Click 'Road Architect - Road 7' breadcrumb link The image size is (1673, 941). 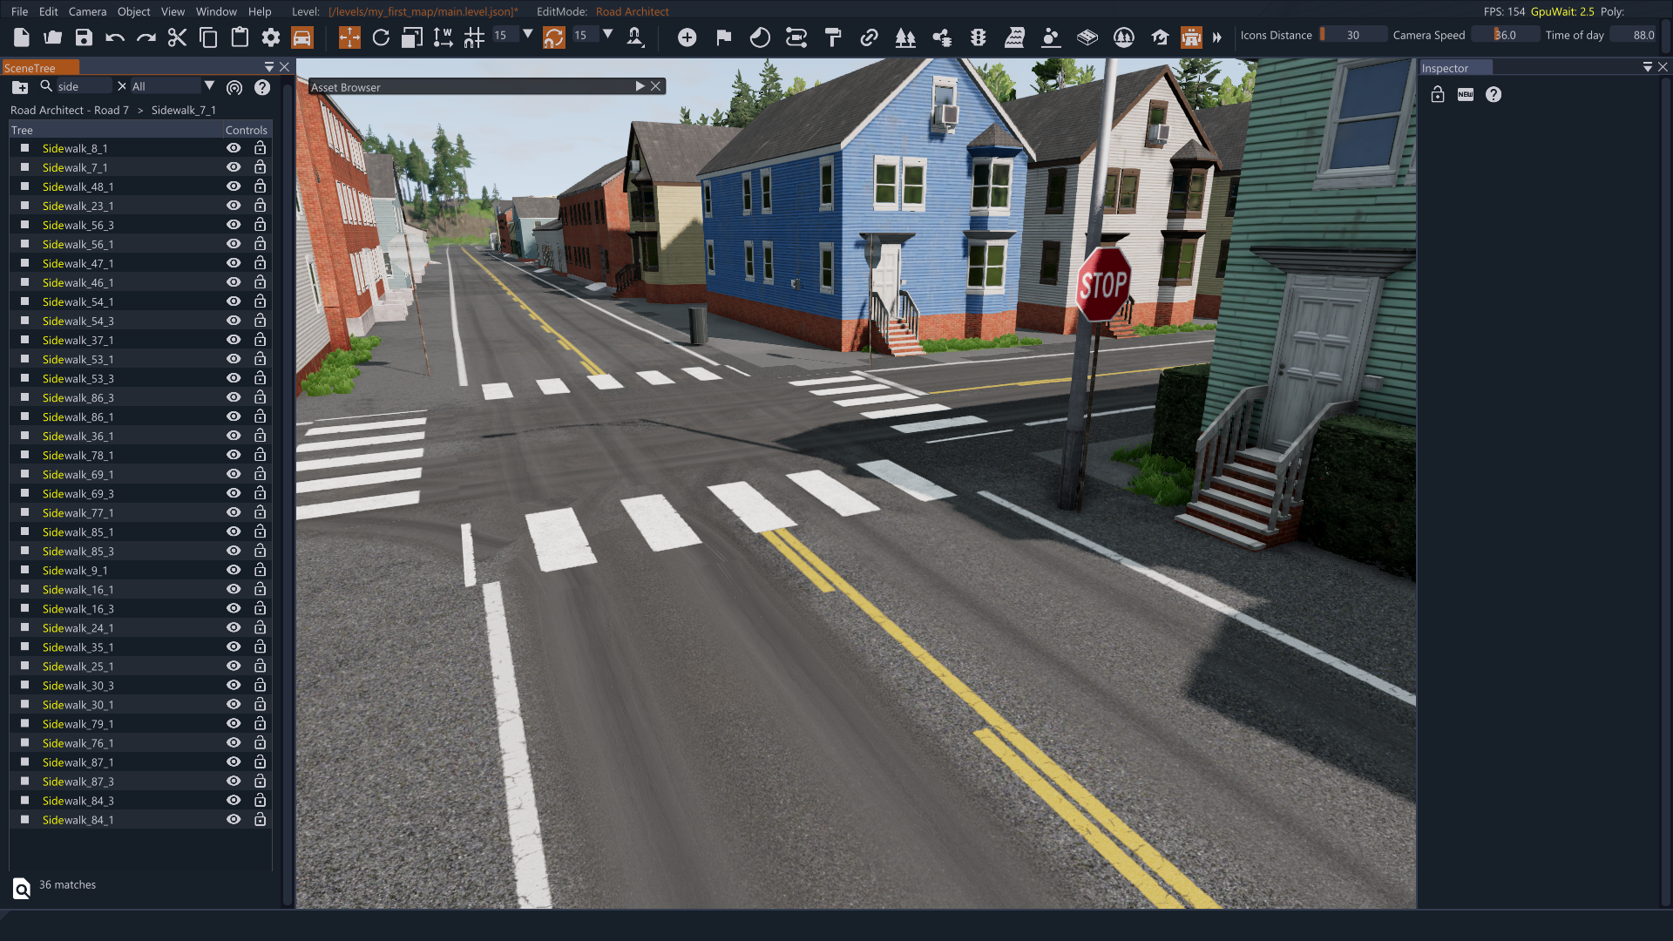[70, 110]
